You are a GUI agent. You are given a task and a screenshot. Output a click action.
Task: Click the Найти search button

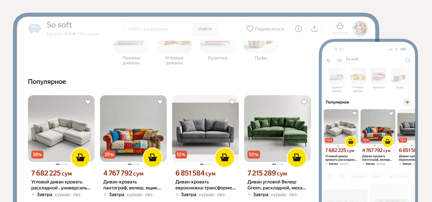pos(205,29)
